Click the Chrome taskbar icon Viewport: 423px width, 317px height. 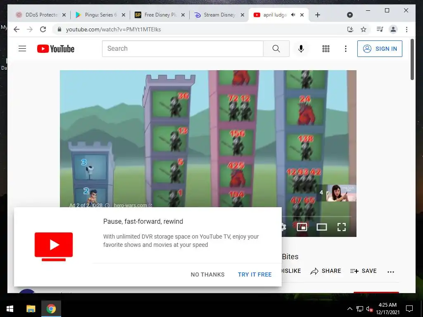point(51,309)
